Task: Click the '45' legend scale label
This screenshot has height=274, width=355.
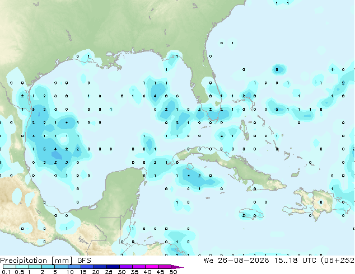Action: [160, 272]
